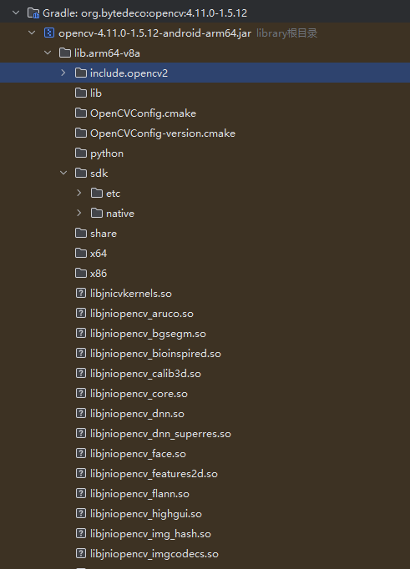410x569 pixels.
Task: Click the lib.arm64-v8a folder icon
Action: point(65,53)
